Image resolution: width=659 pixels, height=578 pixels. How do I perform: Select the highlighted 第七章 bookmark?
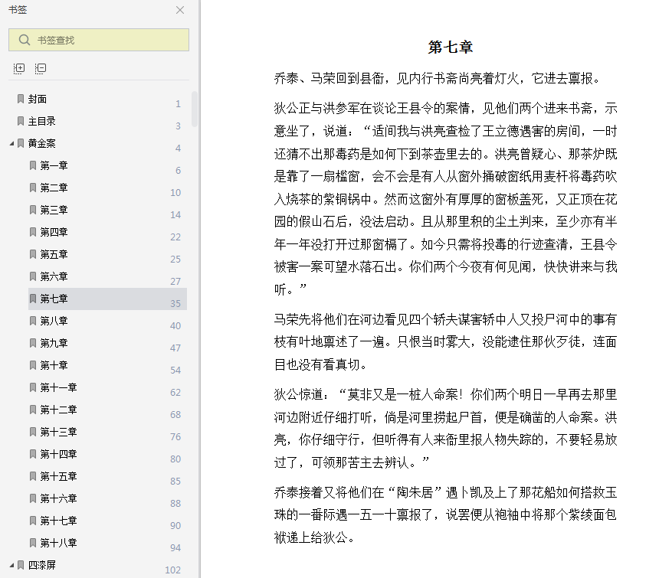point(107,299)
